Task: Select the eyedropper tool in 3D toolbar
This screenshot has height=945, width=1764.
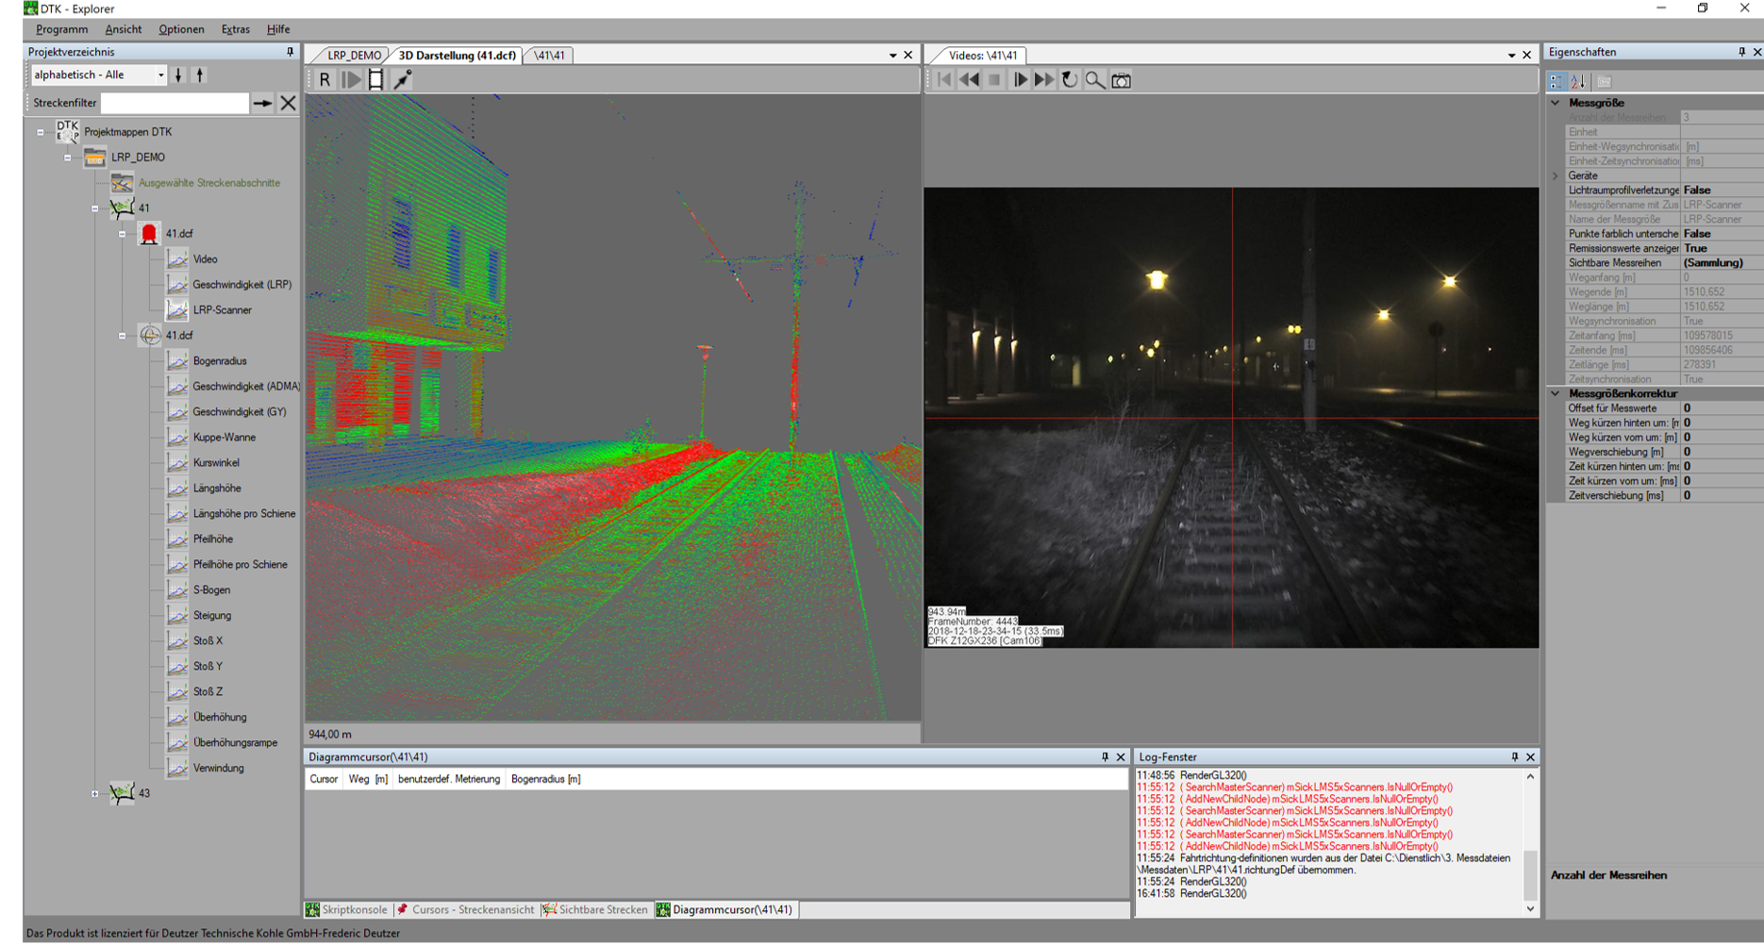Action: click(403, 80)
